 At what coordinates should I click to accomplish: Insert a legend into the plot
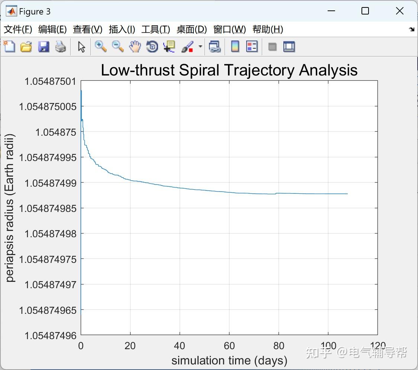point(252,46)
